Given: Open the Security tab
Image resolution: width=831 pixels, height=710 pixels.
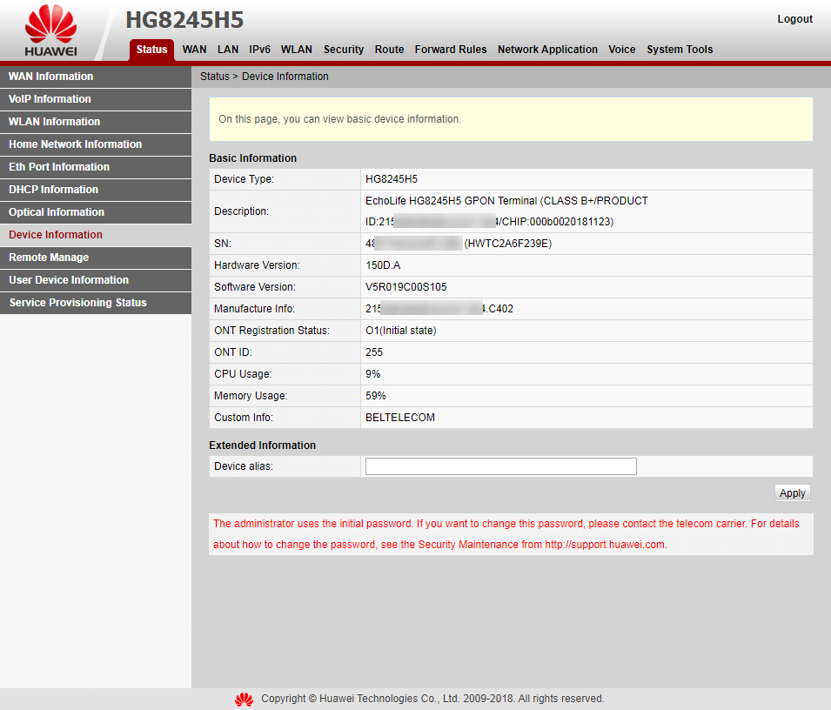Looking at the screenshot, I should pyautogui.click(x=344, y=50).
